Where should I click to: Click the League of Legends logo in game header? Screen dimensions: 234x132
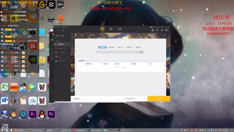[x=77, y=35]
